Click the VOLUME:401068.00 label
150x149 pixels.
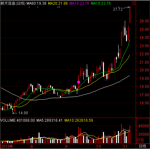(17, 120)
